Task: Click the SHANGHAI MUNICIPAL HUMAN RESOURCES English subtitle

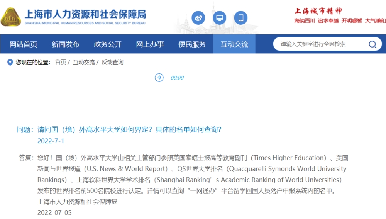Action: pos(85,23)
